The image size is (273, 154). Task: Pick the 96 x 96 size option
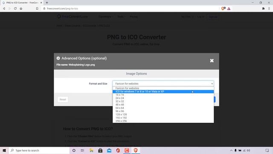tap(163, 111)
